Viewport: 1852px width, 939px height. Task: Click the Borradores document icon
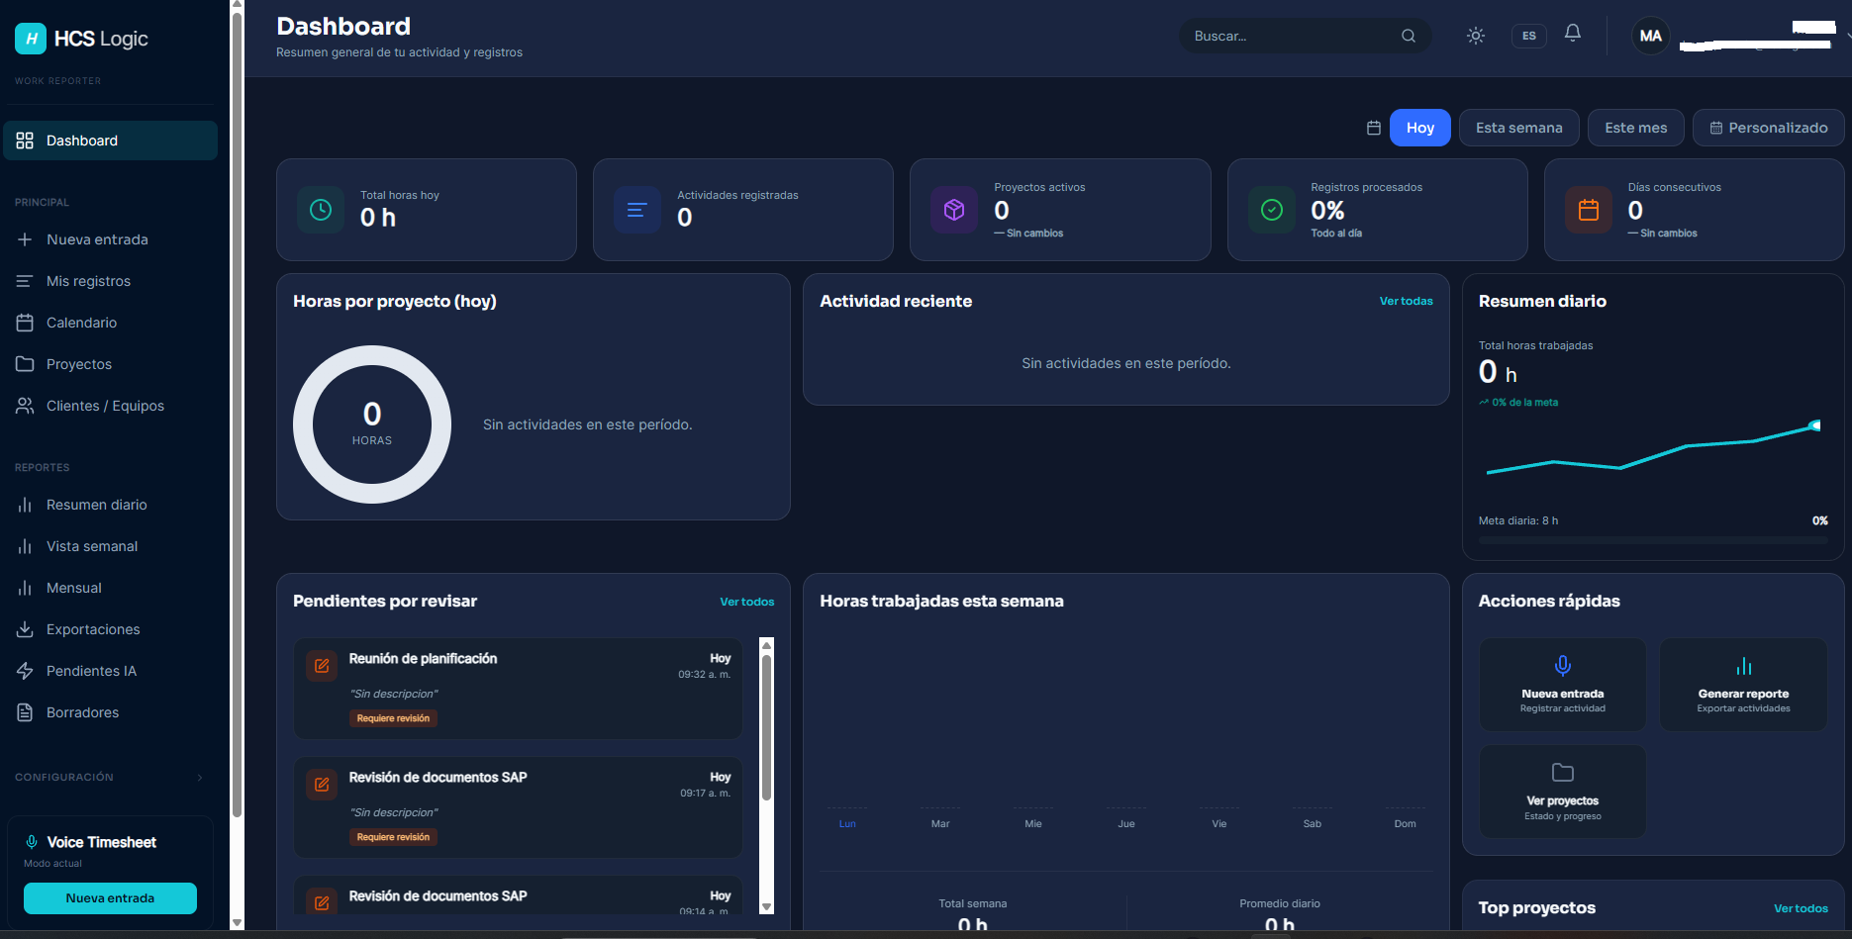coord(25,712)
